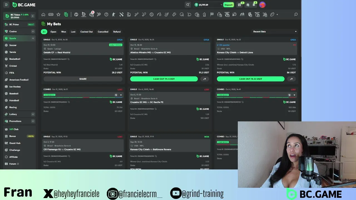This screenshot has width=356, height=200.
Task: Open favorites star icon in sports bar
Action: point(58,14)
